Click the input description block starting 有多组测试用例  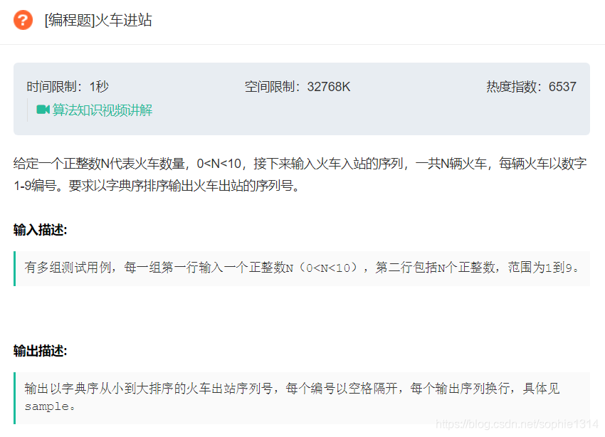302,268
